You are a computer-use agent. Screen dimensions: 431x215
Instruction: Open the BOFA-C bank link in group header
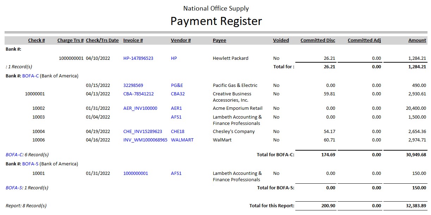(30, 76)
